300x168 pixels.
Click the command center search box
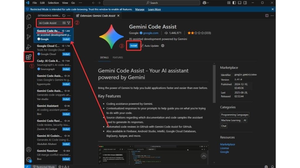152,3
